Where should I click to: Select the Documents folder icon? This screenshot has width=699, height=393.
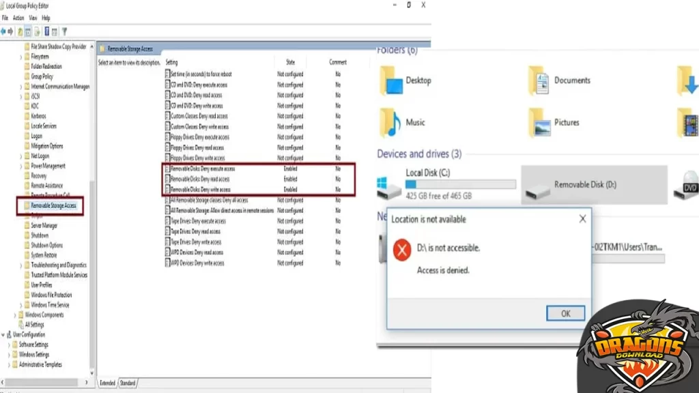point(539,80)
